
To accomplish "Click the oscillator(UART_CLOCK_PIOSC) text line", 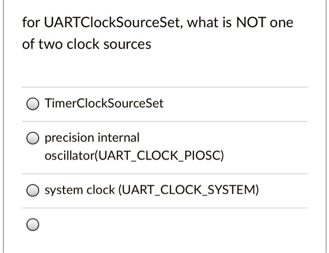I will (x=134, y=156).
